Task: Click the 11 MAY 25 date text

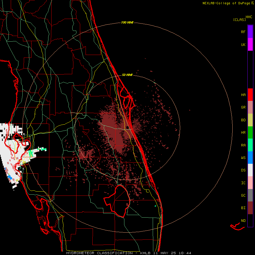Action: pyautogui.click(x=165, y=253)
